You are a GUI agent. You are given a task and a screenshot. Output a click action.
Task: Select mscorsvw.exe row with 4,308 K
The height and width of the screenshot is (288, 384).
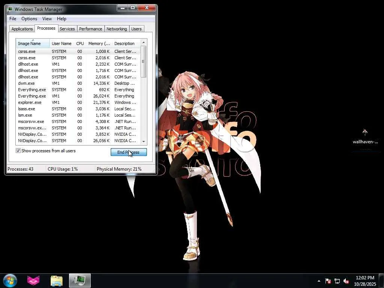pos(78,121)
